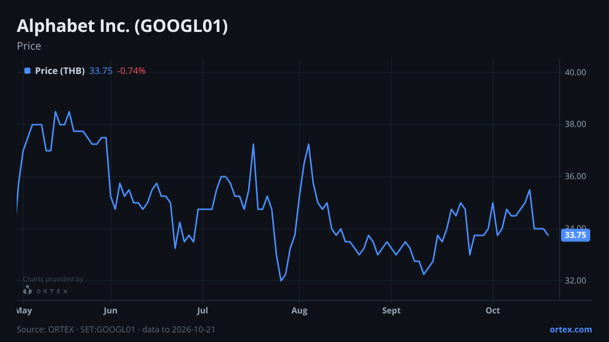
Task: Click the 33.75 current price tag
Action: [576, 235]
